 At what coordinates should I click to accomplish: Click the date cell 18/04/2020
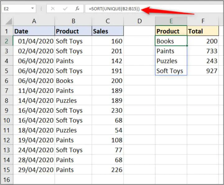(x=34, y=130)
